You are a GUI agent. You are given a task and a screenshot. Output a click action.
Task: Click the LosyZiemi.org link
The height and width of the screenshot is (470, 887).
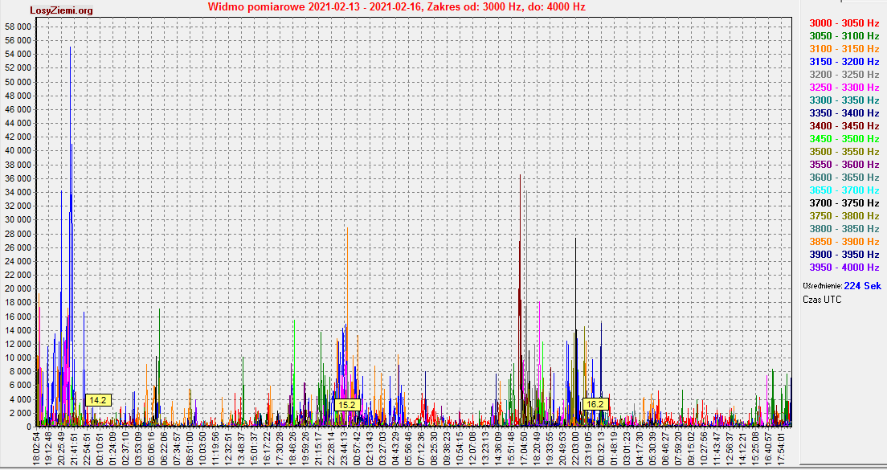click(x=61, y=10)
